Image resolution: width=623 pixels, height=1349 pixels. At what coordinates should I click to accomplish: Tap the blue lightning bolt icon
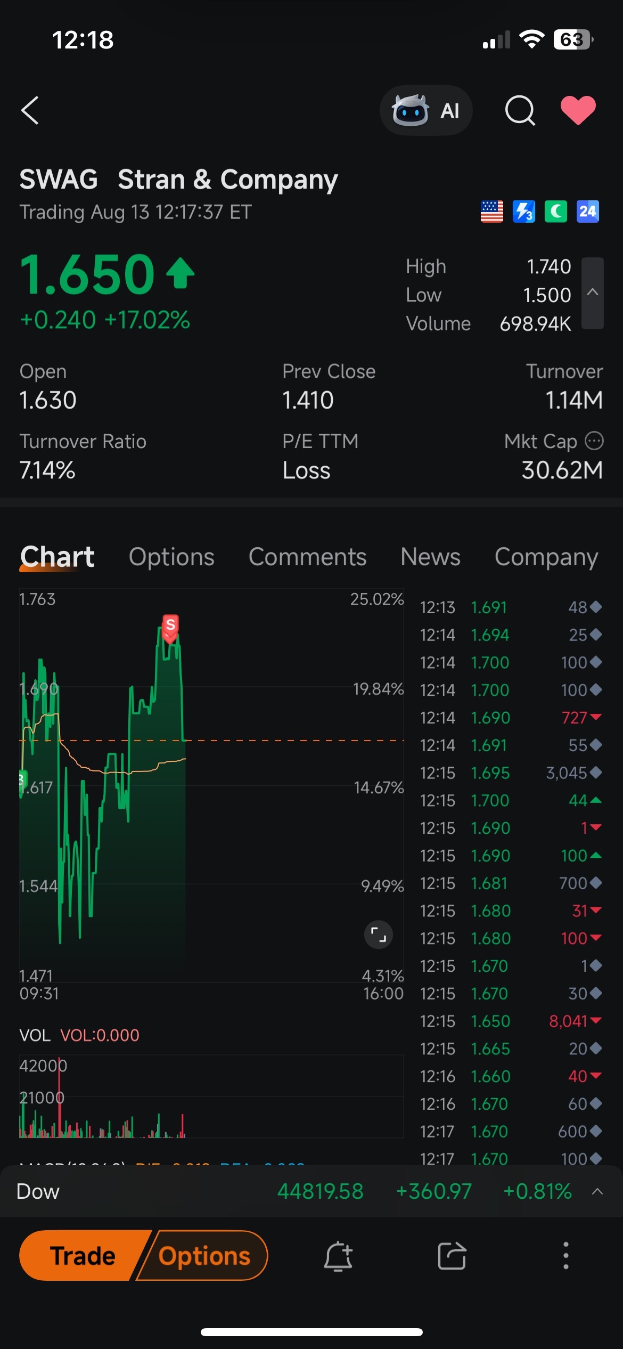point(523,212)
